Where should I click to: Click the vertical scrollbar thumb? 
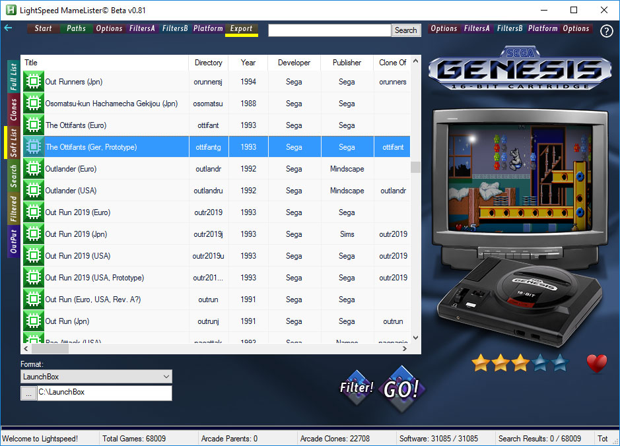coord(415,167)
